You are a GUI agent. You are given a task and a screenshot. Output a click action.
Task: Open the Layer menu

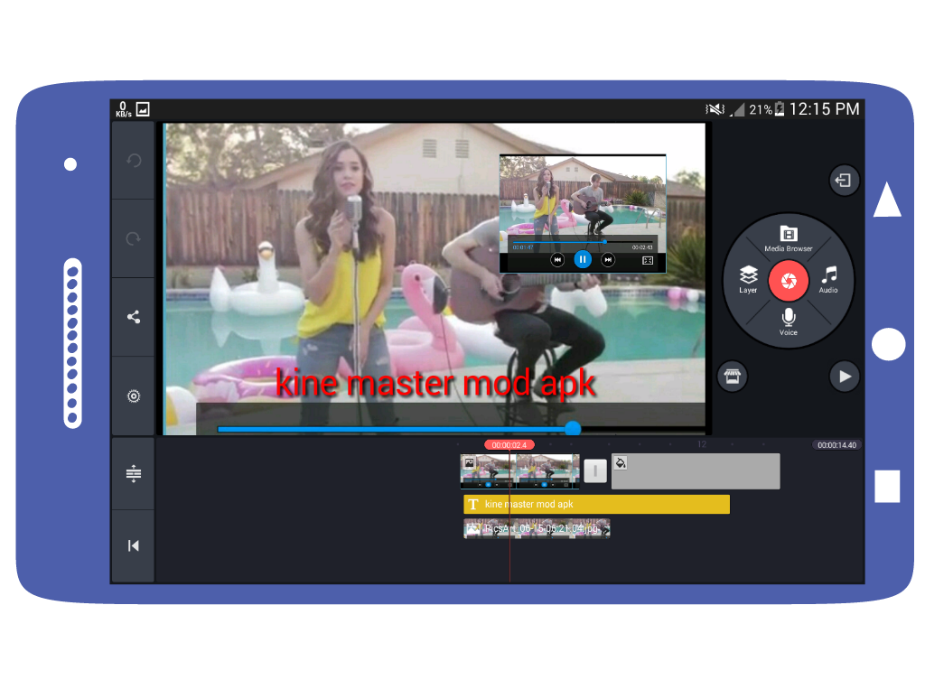[x=748, y=280]
